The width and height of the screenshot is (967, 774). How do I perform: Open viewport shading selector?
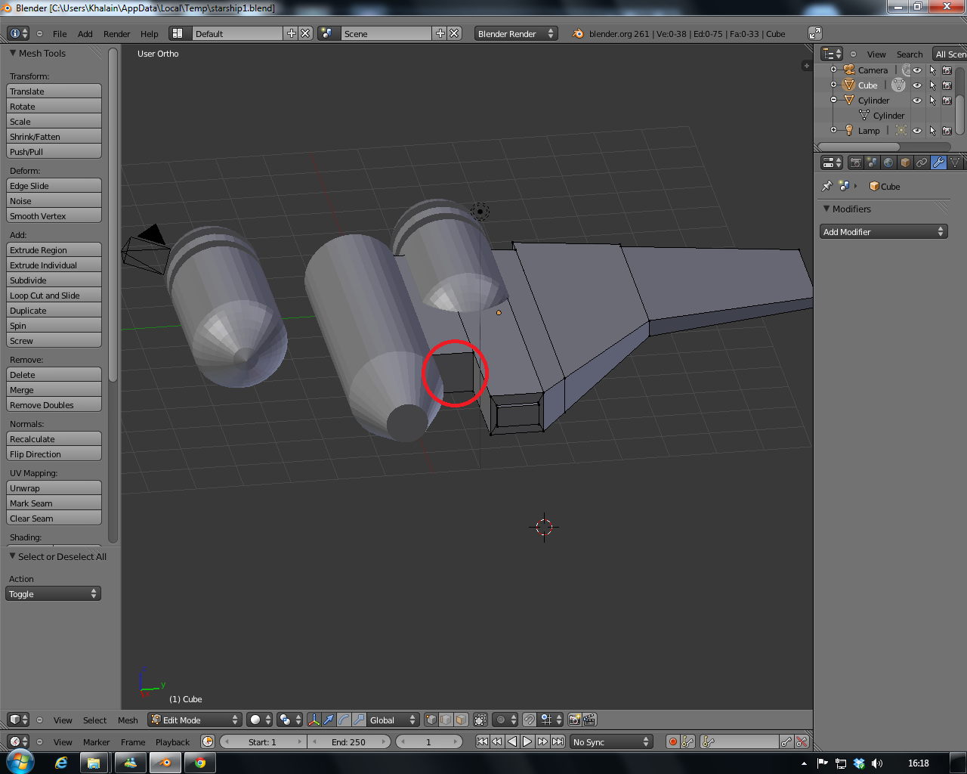click(259, 720)
